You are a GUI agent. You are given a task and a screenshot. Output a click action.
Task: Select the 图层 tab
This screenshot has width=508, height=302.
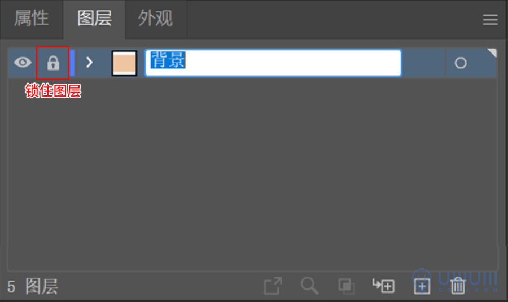[94, 18]
